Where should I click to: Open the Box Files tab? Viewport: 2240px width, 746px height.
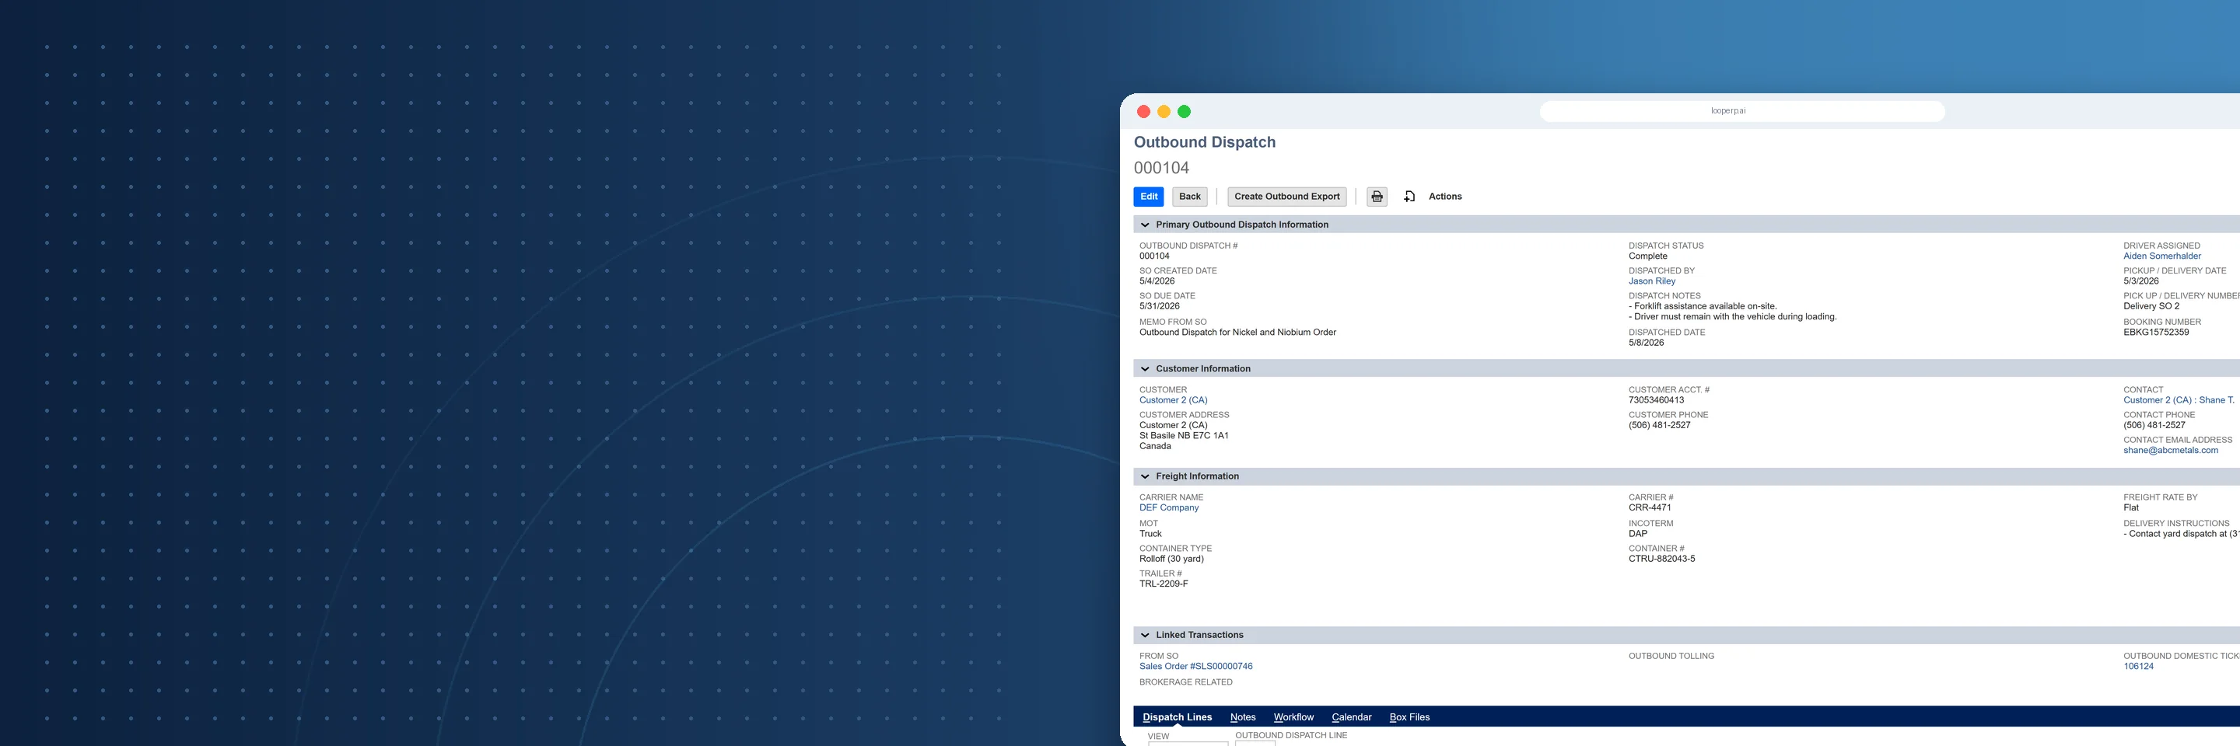tap(1409, 717)
